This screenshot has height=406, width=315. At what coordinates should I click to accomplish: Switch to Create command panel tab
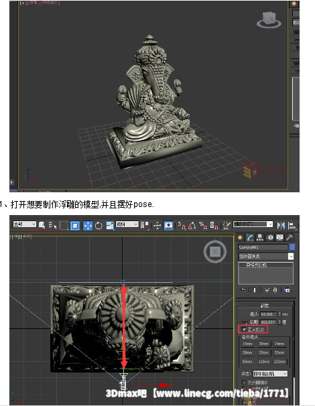click(240, 237)
